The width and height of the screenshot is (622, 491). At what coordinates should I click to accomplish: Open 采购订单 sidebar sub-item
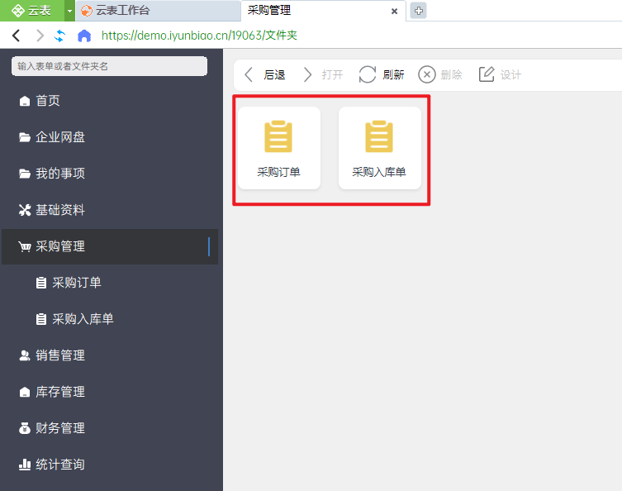[110, 283]
